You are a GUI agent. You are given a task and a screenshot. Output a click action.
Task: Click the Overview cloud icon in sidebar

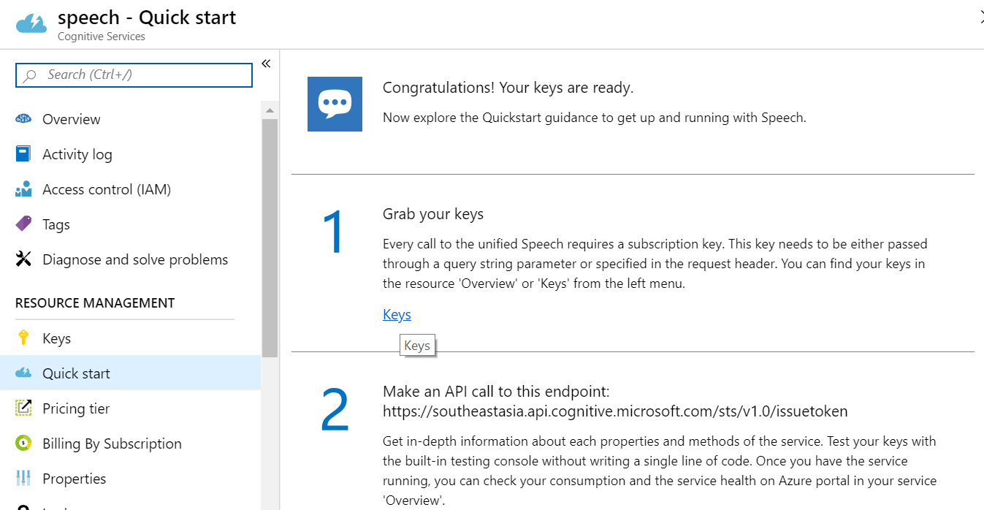point(23,119)
